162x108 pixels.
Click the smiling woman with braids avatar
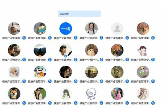click(x=92, y=28)
